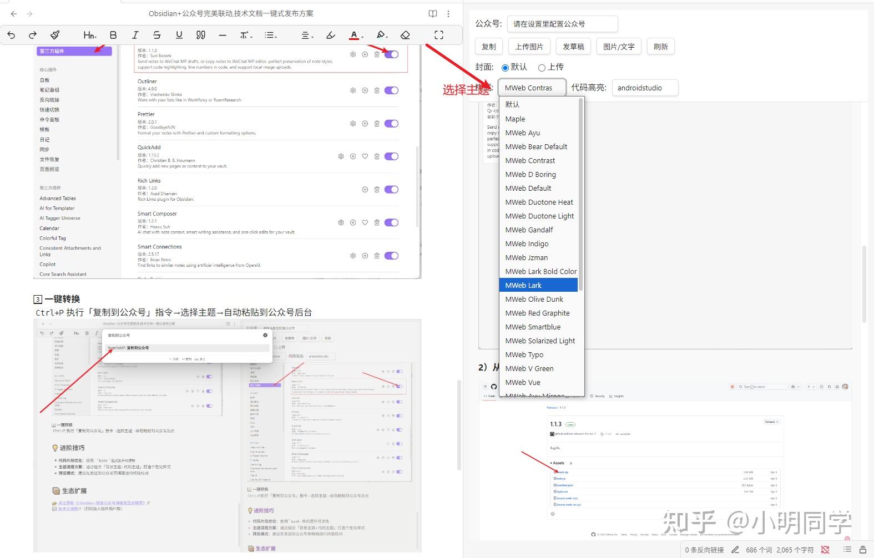Click the eraser clear-format icon
The height and width of the screenshot is (558, 874).
(405, 35)
